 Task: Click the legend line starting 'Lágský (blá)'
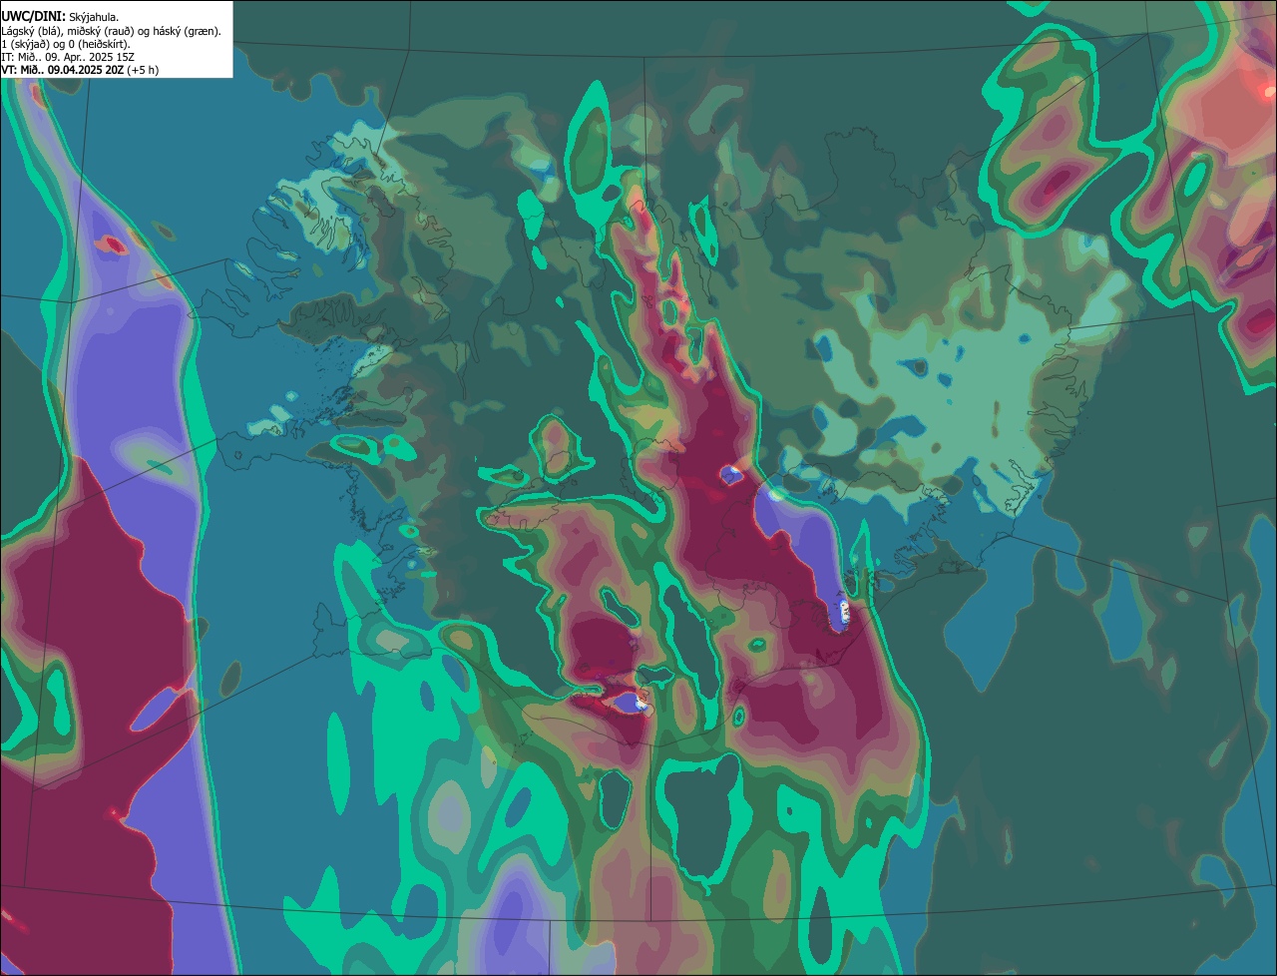(x=112, y=31)
